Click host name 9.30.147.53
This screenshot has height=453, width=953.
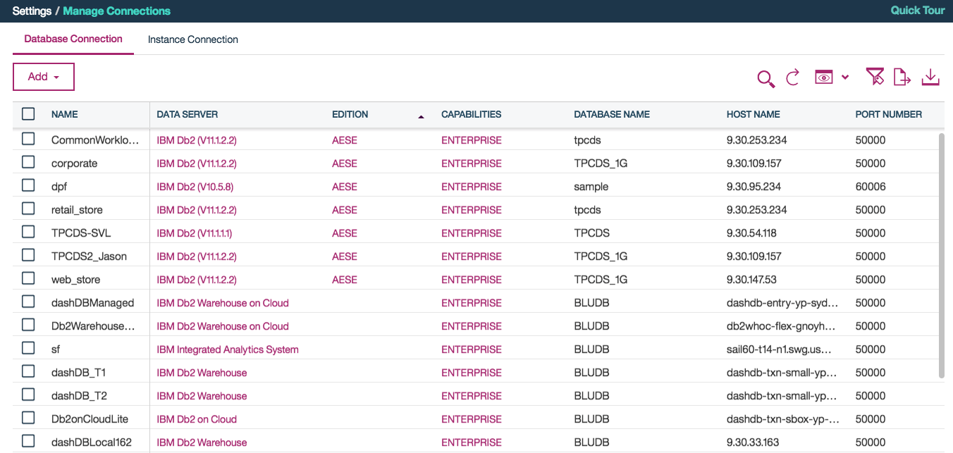point(751,280)
